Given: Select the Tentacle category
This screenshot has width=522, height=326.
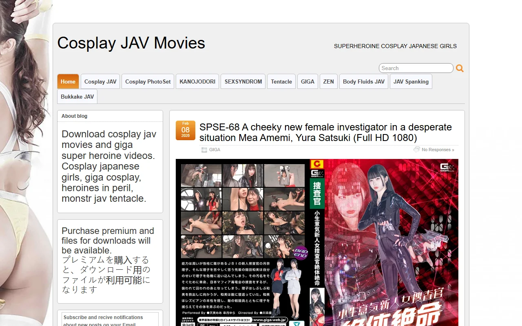Looking at the screenshot, I should [281, 81].
